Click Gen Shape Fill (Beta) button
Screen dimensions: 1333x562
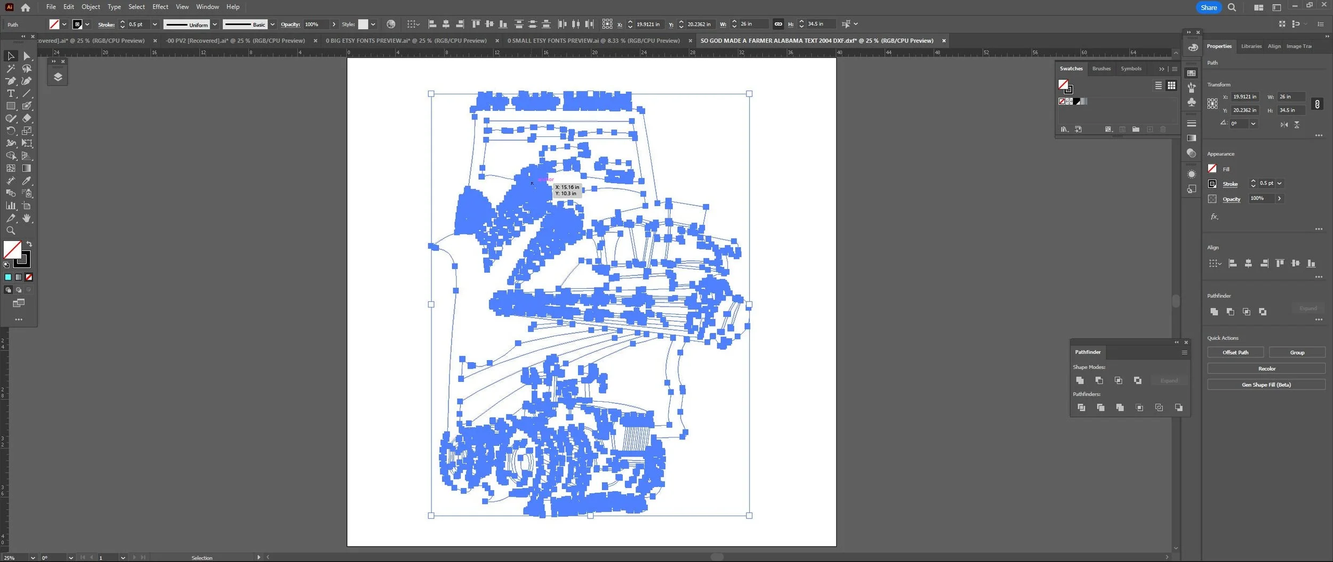(1266, 385)
